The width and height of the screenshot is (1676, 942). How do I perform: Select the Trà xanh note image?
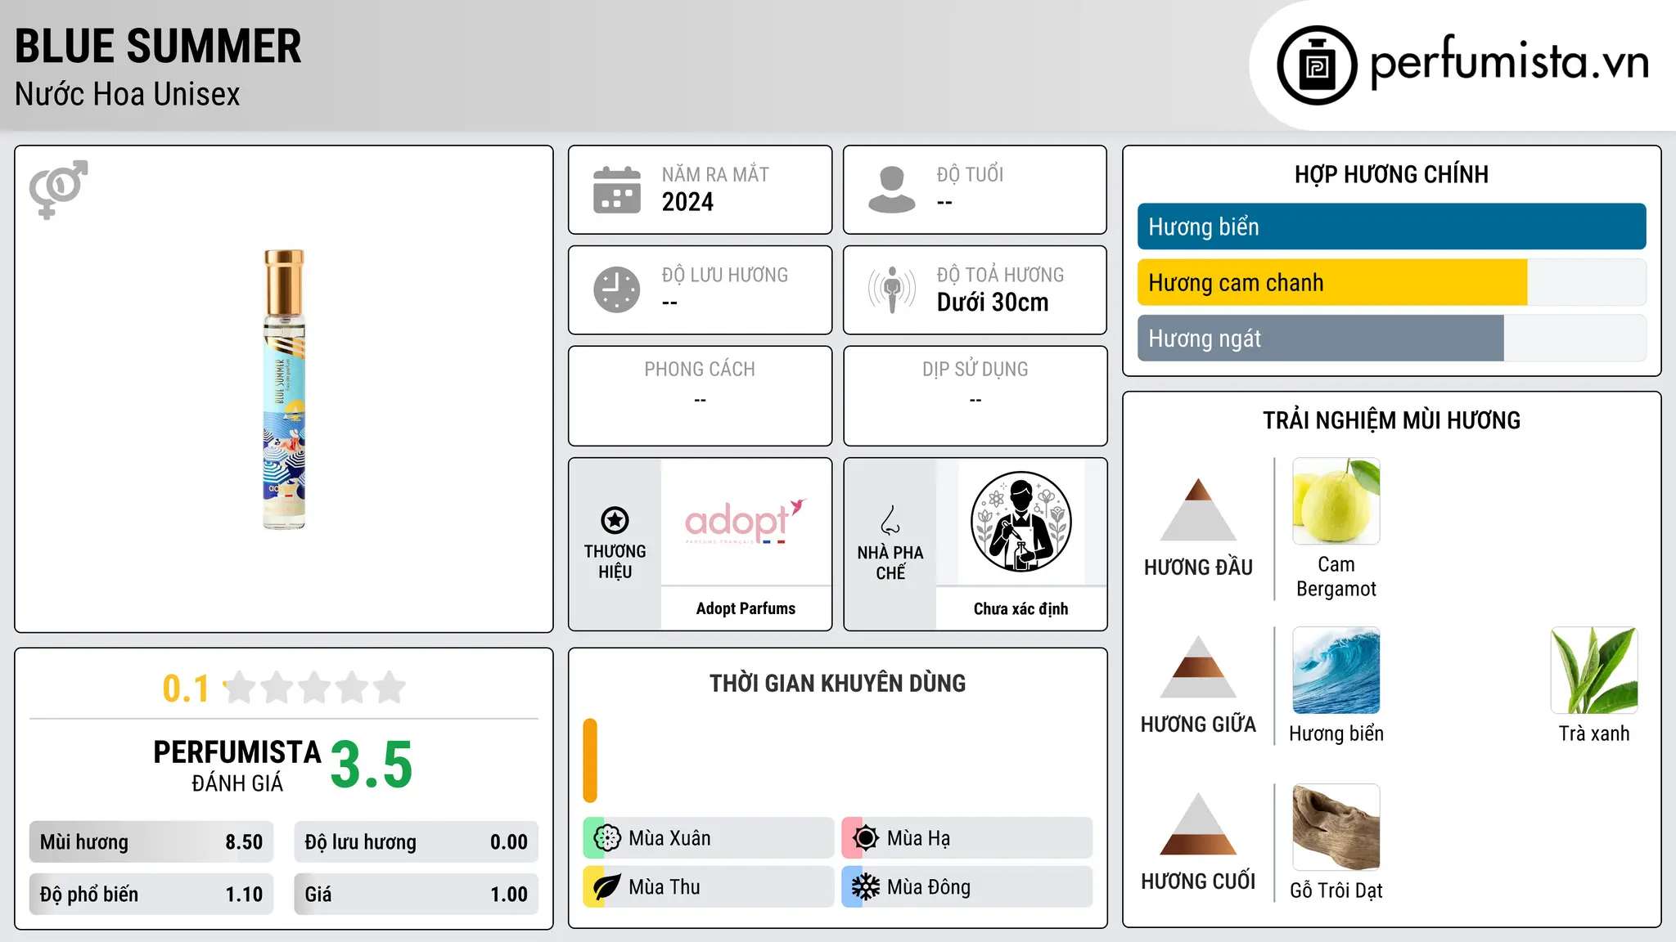point(1594,671)
